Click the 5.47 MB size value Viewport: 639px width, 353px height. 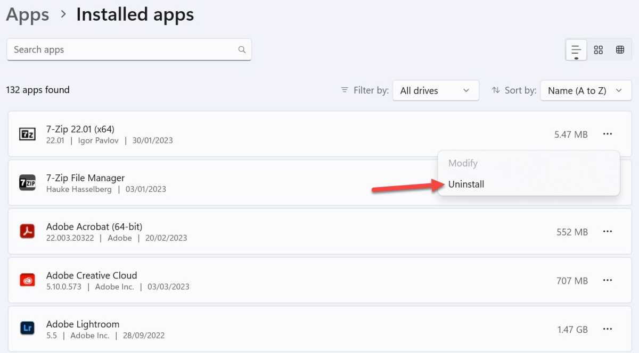[571, 135]
